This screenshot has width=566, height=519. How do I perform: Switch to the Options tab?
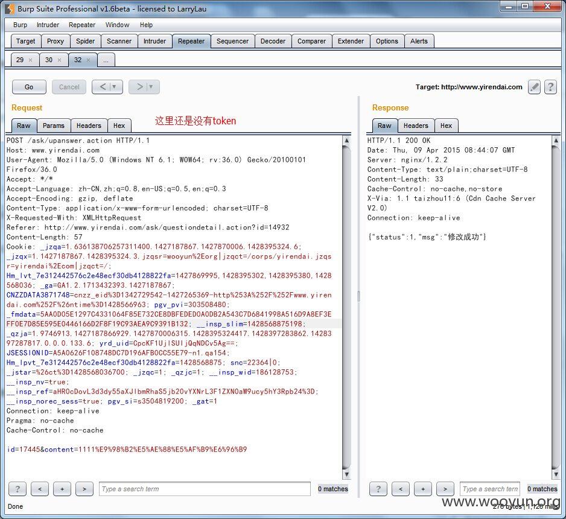point(387,41)
